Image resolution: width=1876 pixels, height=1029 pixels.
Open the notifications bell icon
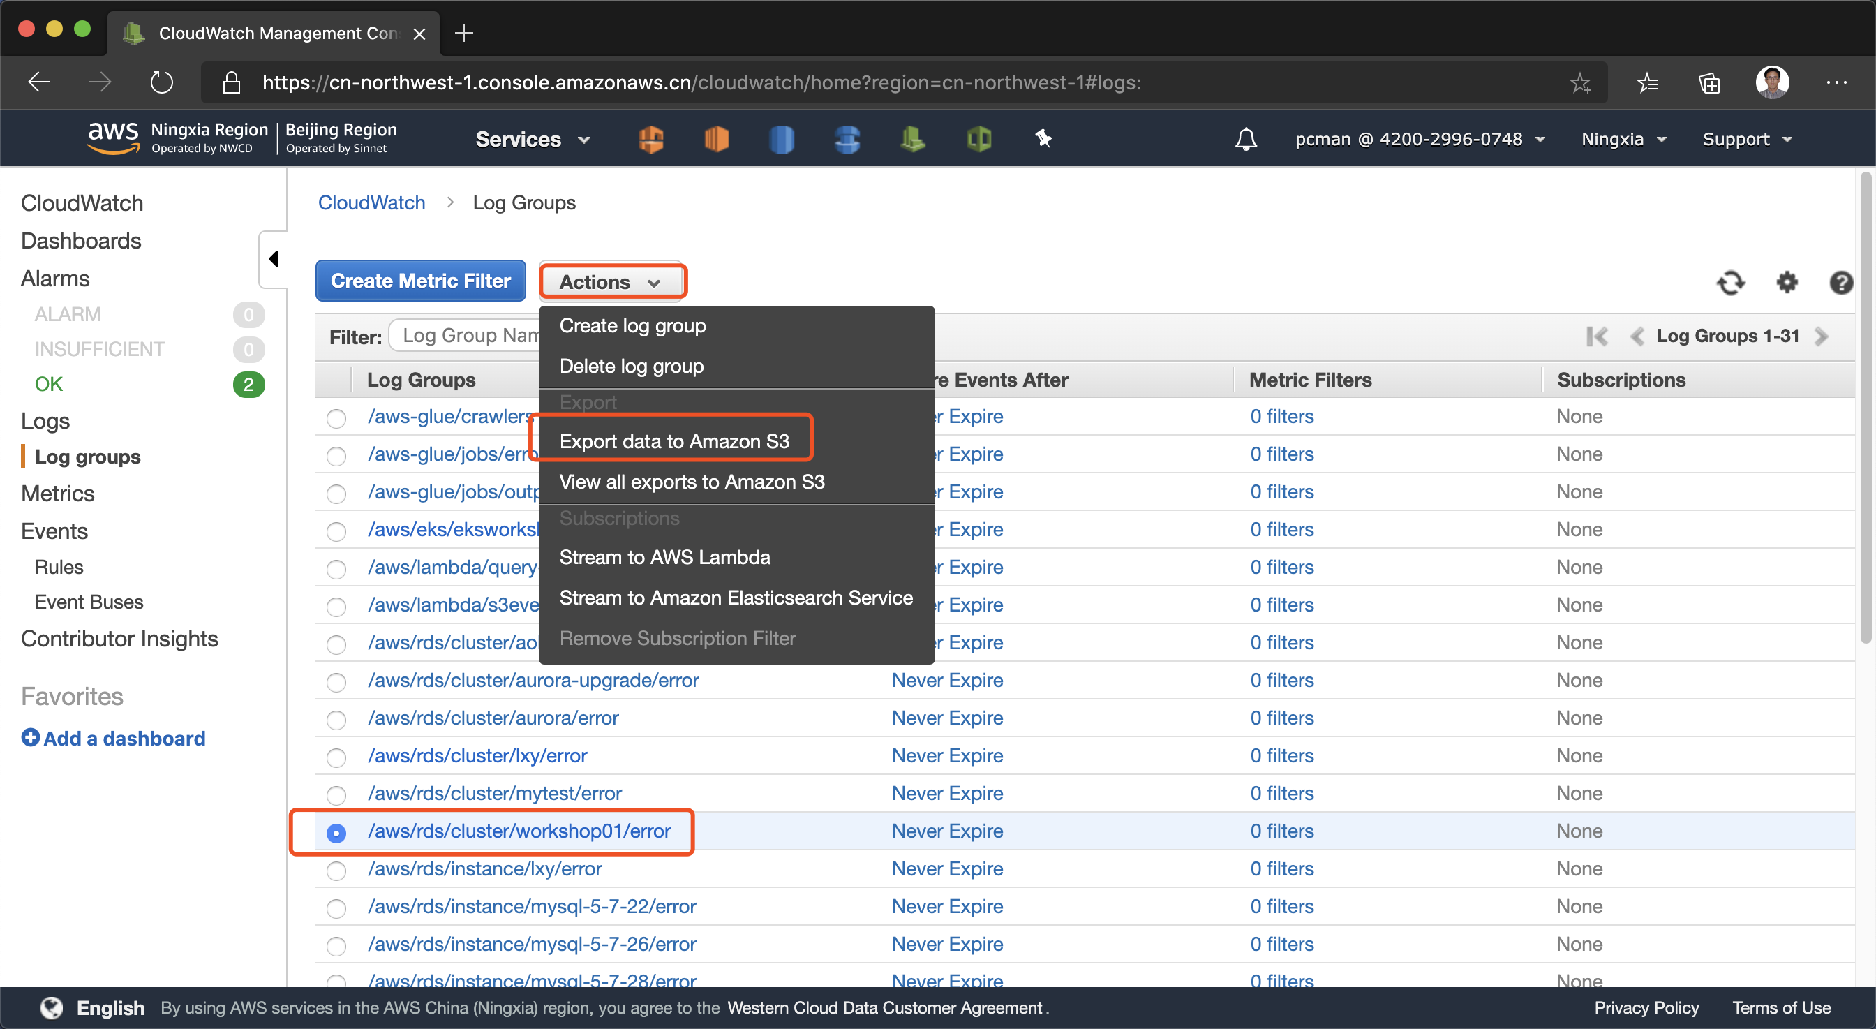(x=1245, y=139)
